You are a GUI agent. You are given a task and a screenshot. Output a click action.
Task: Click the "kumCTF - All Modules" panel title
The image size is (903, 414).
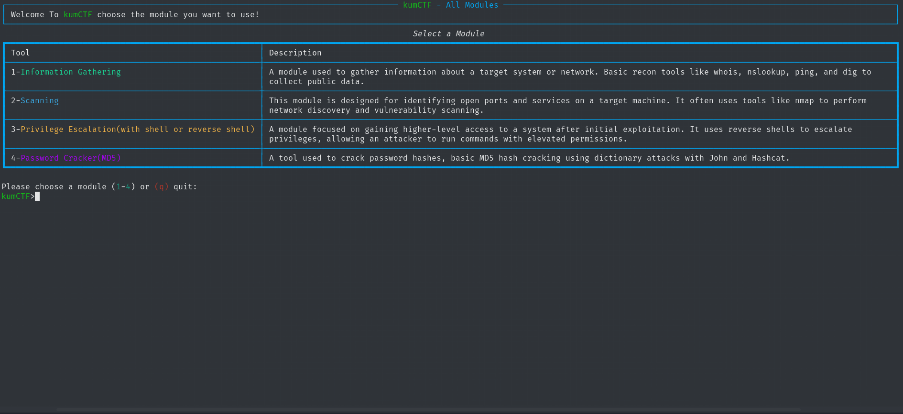tap(450, 5)
